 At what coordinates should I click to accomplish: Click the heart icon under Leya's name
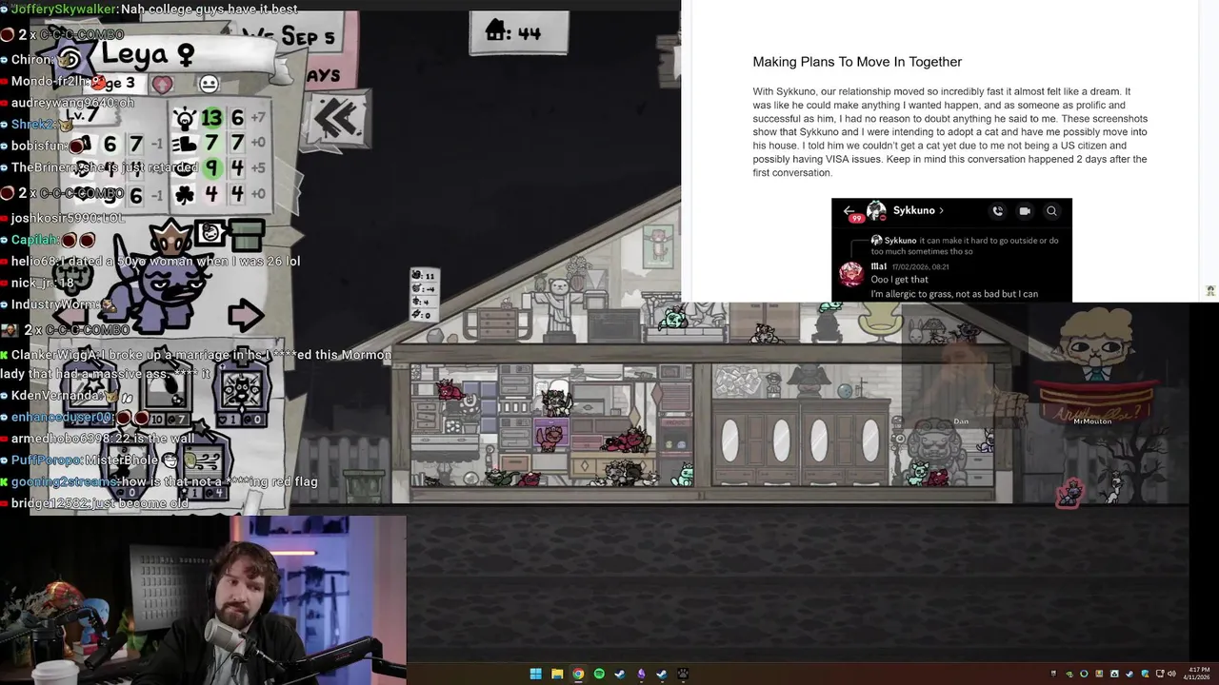point(163,85)
